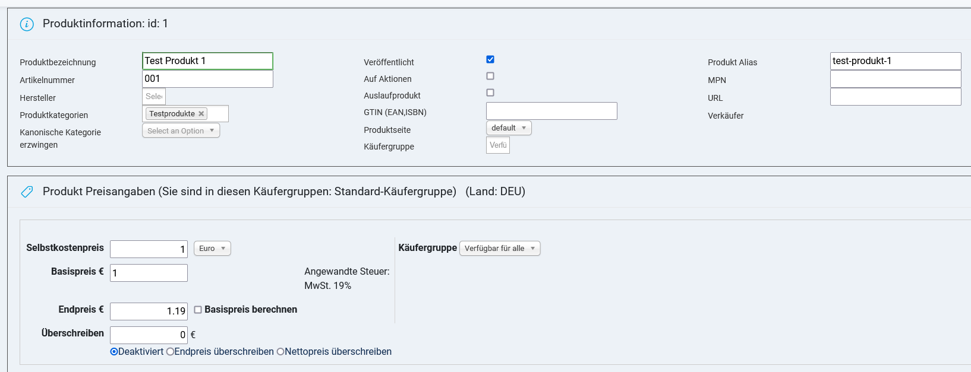This screenshot has height=372, width=971.
Task: Tick the Auslaufprodukt checkbox
Action: (490, 93)
